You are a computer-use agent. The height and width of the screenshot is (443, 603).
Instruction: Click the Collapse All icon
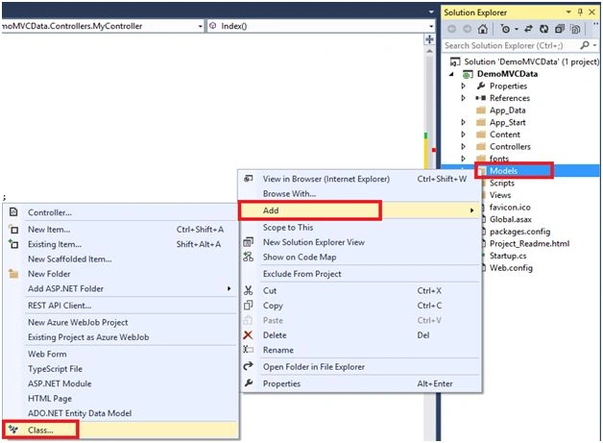(560, 29)
